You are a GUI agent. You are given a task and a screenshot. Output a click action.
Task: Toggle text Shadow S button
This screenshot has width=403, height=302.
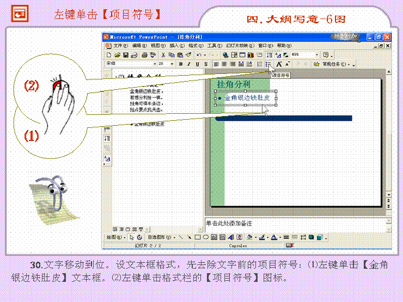[206, 64]
